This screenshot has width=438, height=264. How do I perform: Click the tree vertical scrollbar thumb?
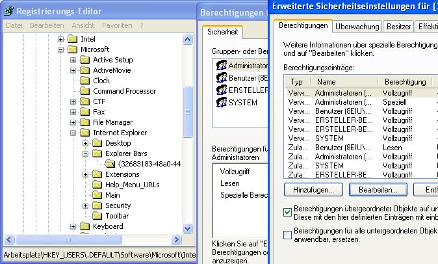coord(187,112)
